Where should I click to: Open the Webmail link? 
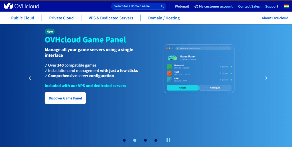pos(182,6)
